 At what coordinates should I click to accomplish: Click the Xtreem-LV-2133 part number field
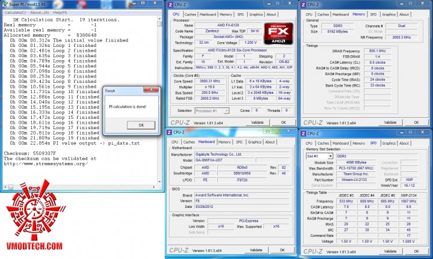coord(356,180)
